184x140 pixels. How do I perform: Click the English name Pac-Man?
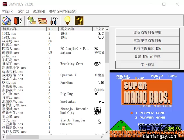click(67, 83)
